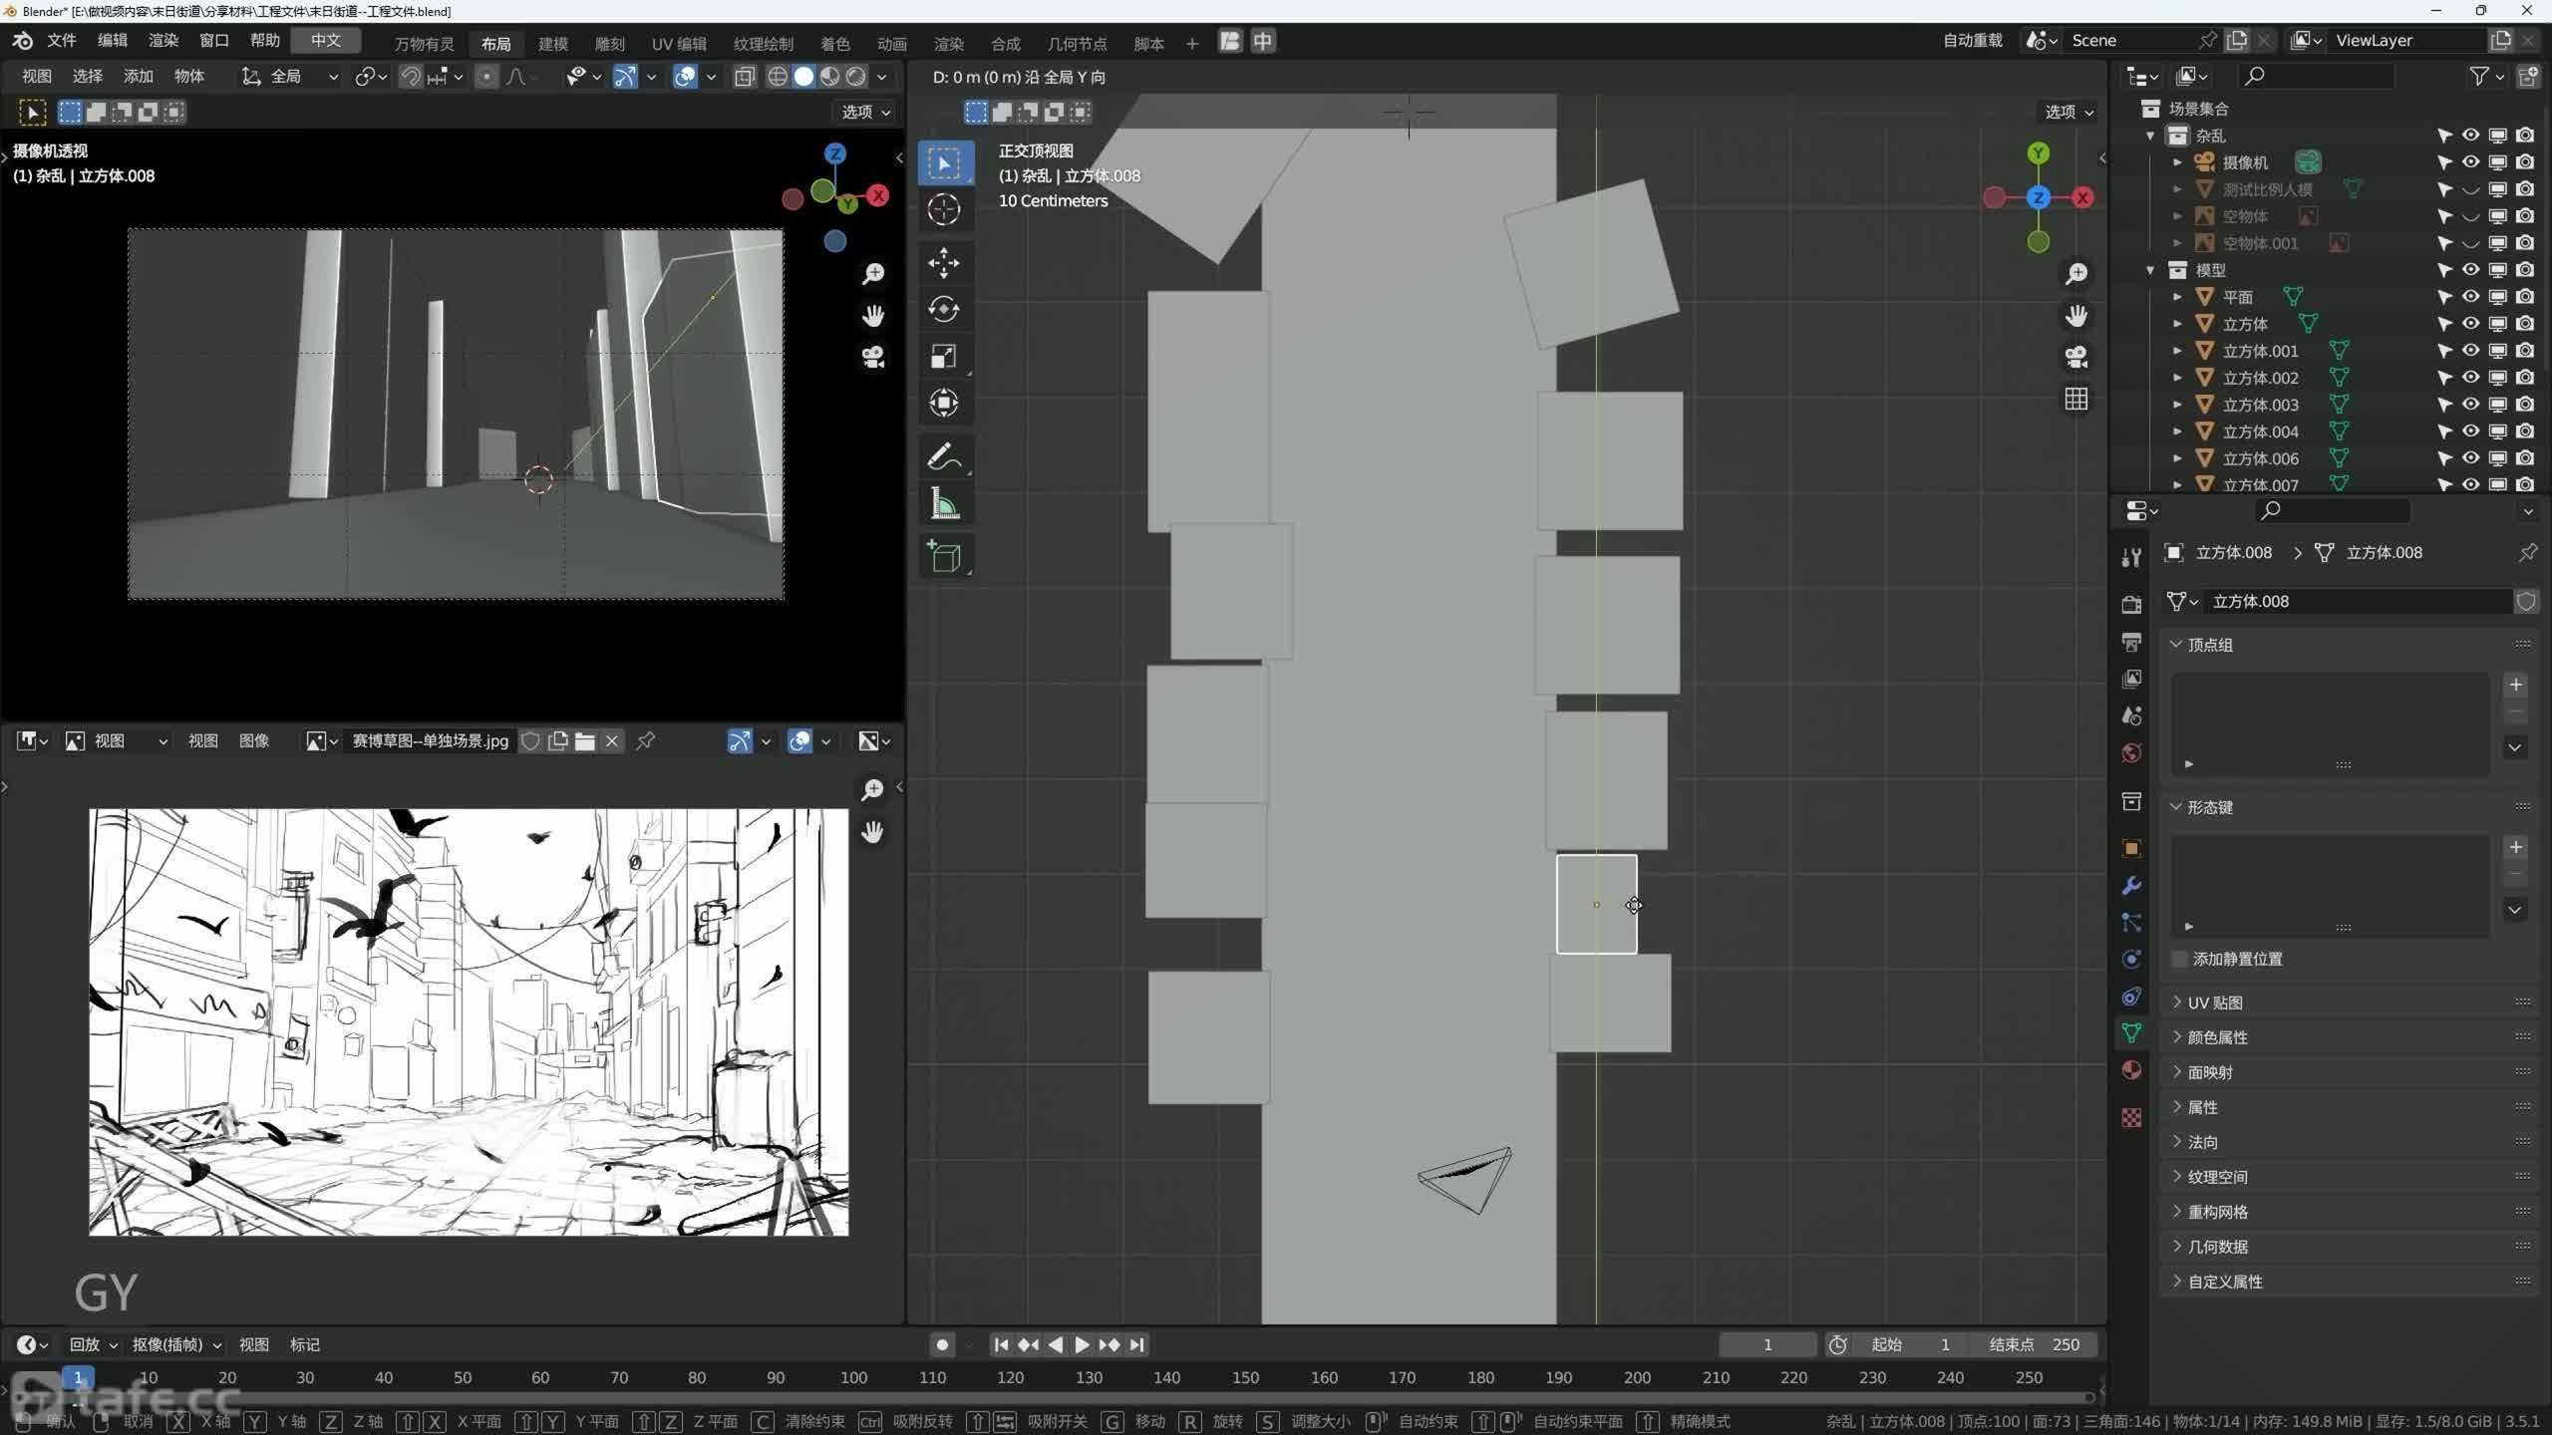Open the Object Data properties tab

coord(2131,1033)
